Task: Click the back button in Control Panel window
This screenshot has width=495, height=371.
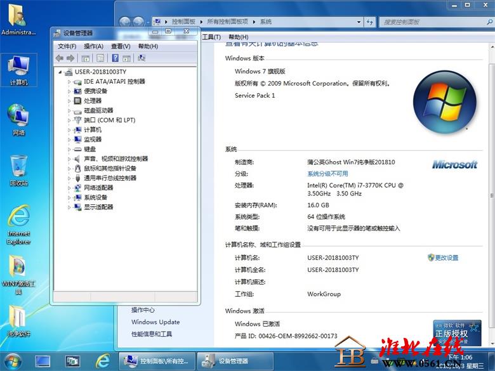Action: coord(124,22)
